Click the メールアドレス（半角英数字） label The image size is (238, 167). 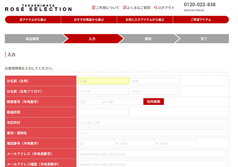coord(29,154)
